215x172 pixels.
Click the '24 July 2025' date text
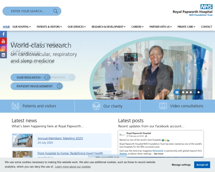click(45, 143)
